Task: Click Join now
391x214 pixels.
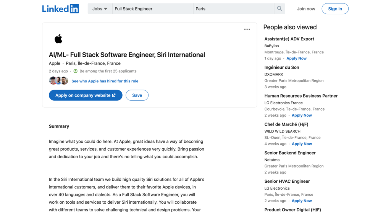Action: 306,9
